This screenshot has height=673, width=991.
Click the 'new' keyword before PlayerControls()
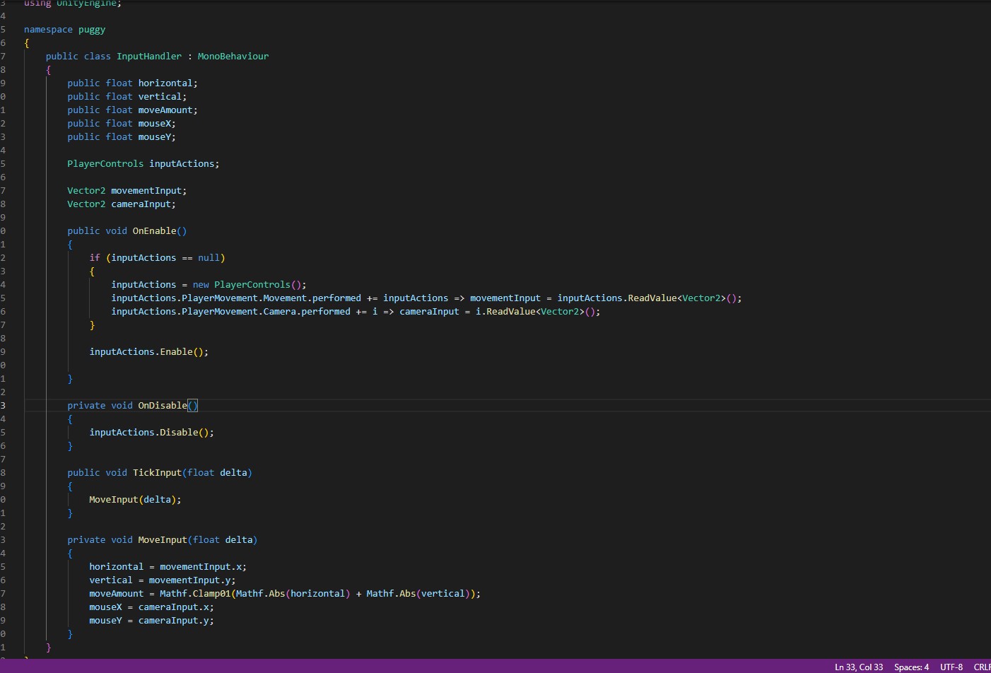click(x=201, y=285)
